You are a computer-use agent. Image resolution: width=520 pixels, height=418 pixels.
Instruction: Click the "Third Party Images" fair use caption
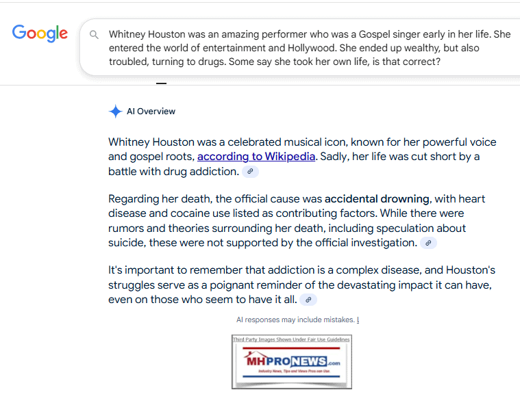[291, 339]
